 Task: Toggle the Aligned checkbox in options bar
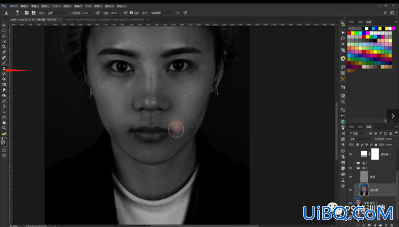pos(131,12)
